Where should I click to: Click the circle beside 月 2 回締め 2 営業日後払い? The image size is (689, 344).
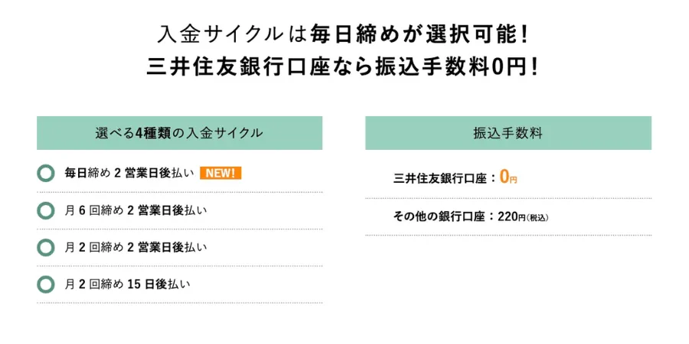46,248
